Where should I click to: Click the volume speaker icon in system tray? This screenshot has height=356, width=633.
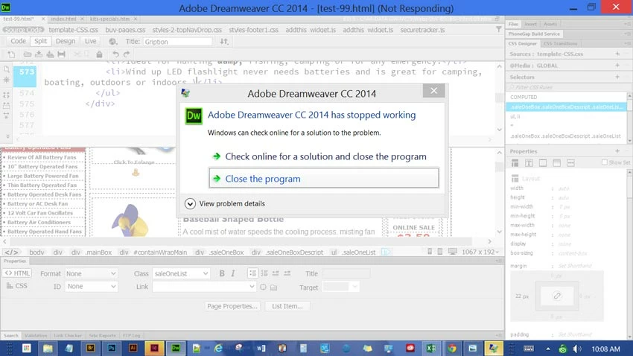577,349
